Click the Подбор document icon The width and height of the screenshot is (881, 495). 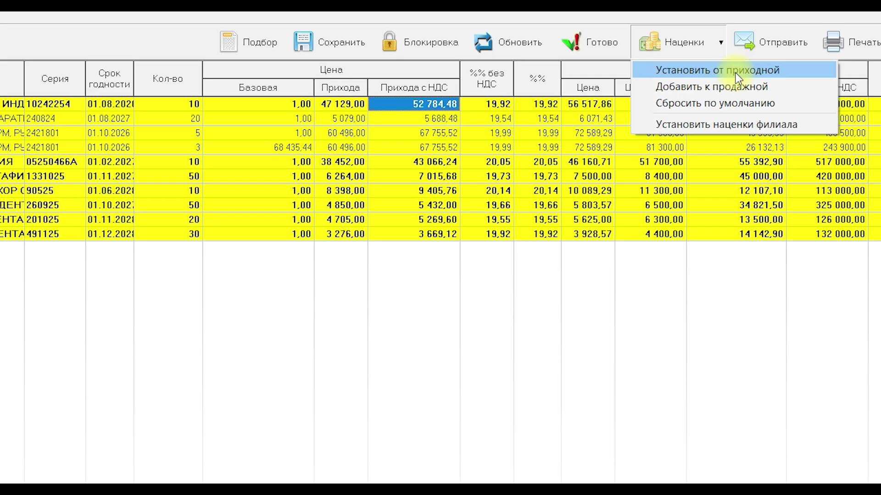click(228, 42)
